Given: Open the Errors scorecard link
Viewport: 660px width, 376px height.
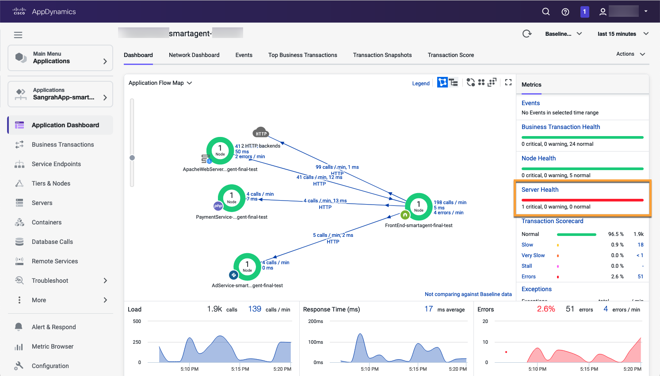Looking at the screenshot, I should click(x=529, y=277).
